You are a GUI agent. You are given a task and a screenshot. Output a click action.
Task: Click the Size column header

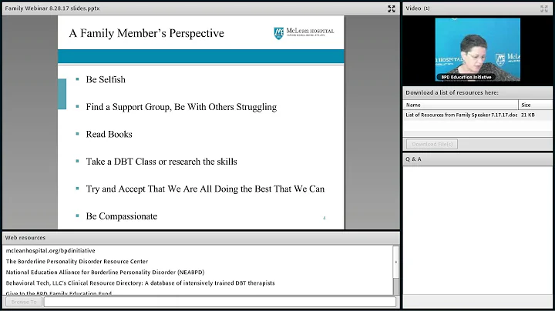[x=535, y=105]
